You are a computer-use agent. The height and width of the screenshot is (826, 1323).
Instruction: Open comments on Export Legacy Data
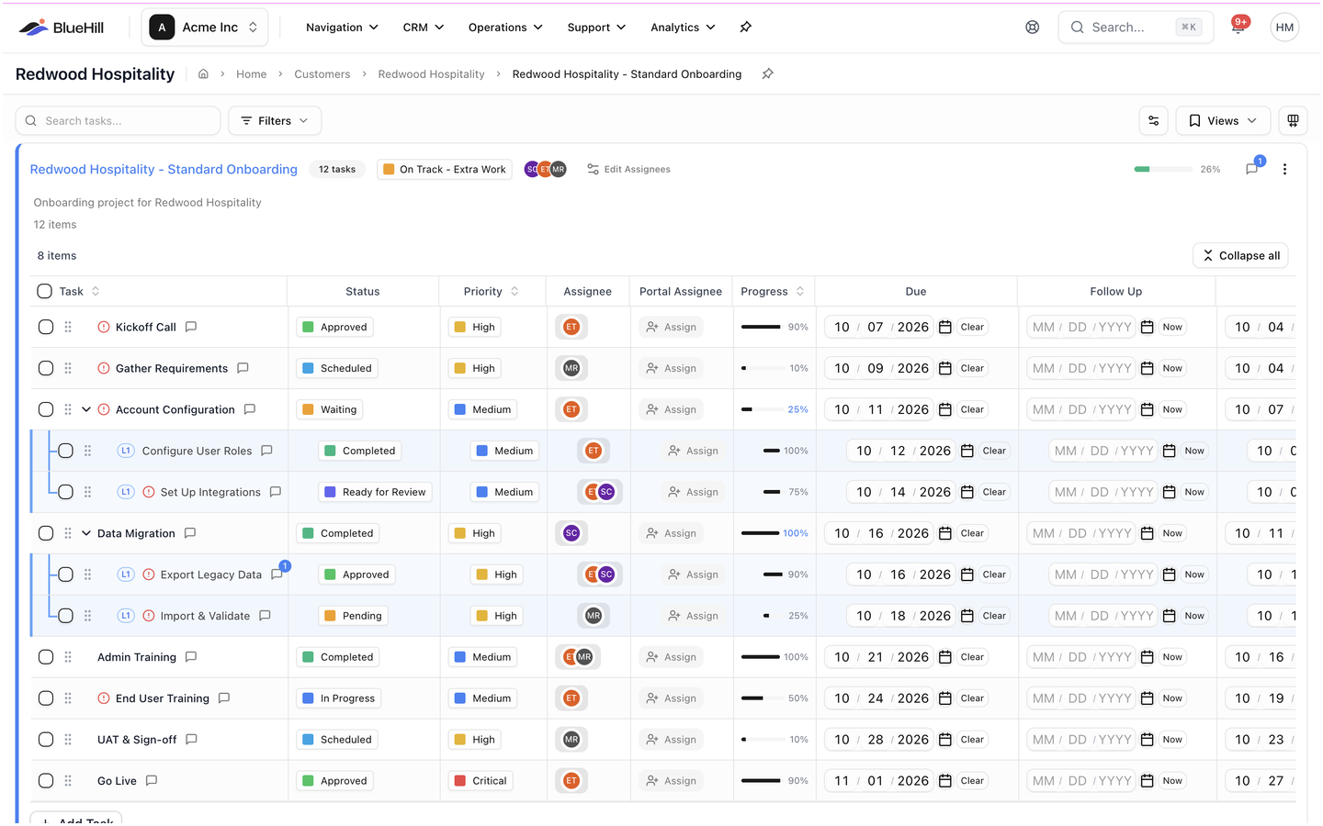coord(277,575)
